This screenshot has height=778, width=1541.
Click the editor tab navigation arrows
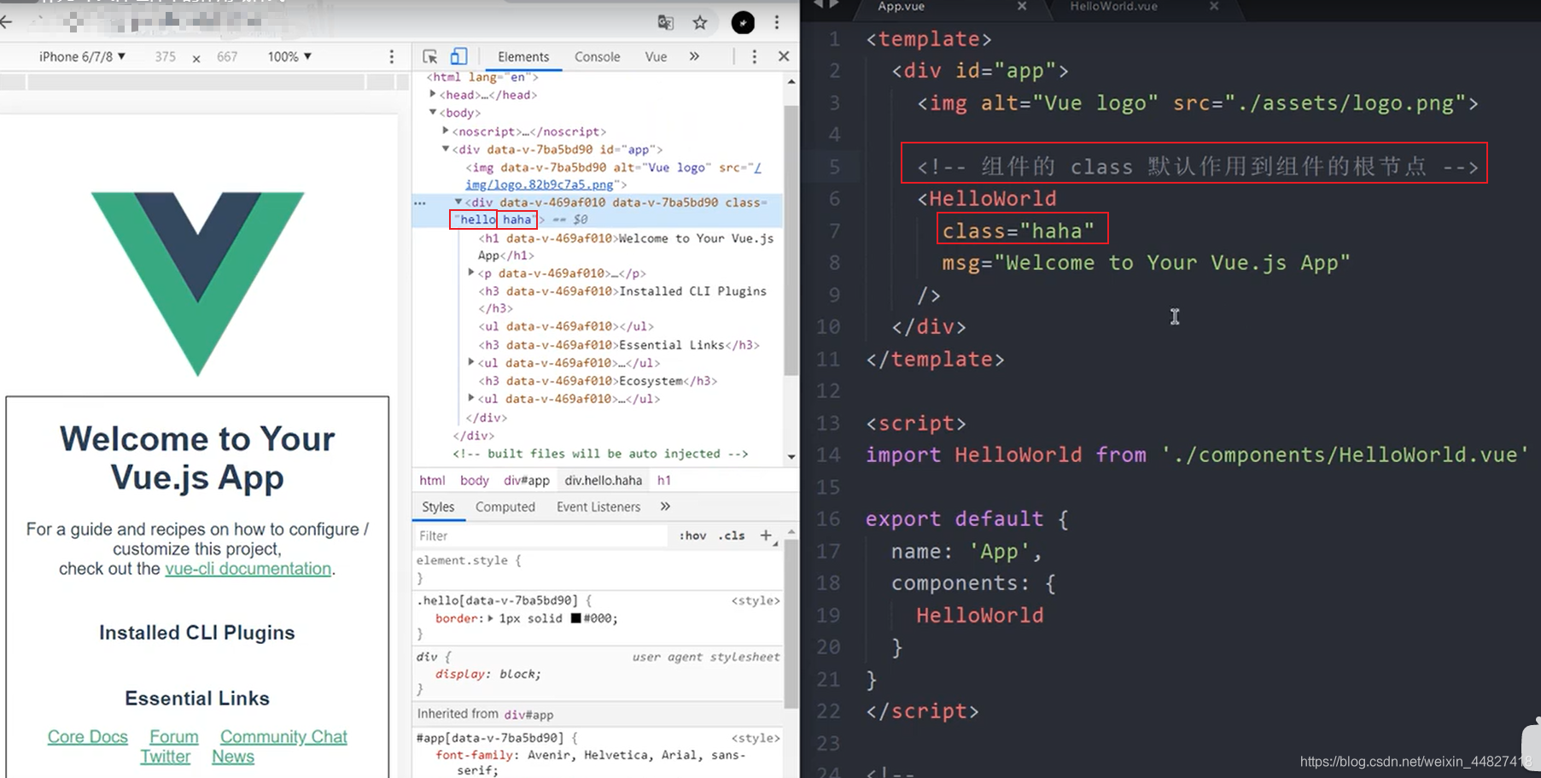tap(826, 5)
